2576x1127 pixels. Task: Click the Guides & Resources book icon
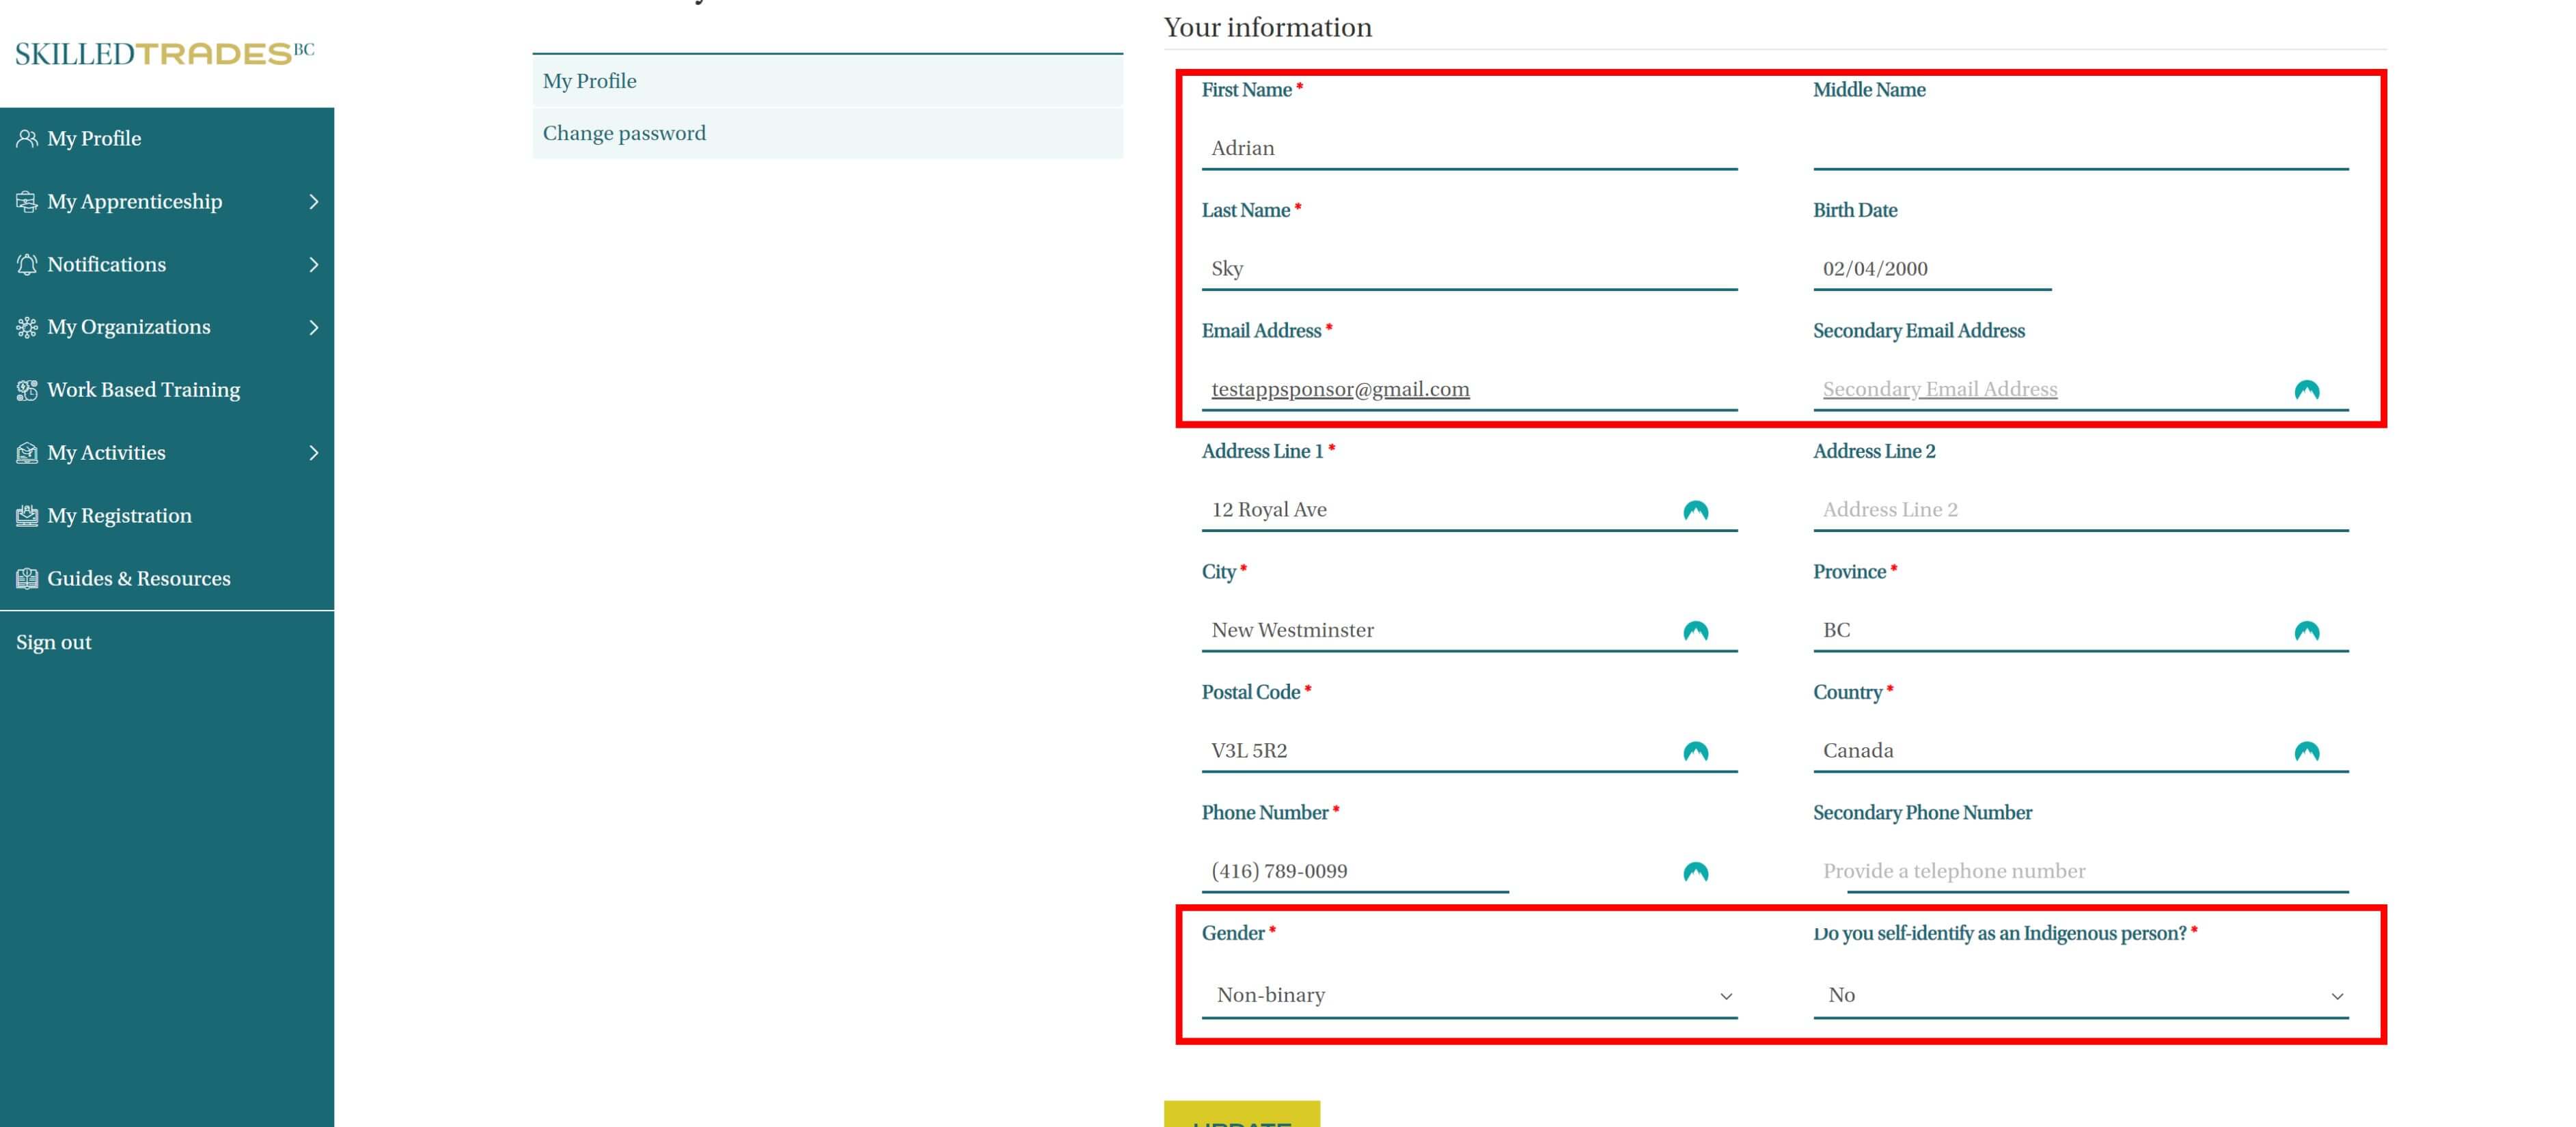click(x=27, y=578)
